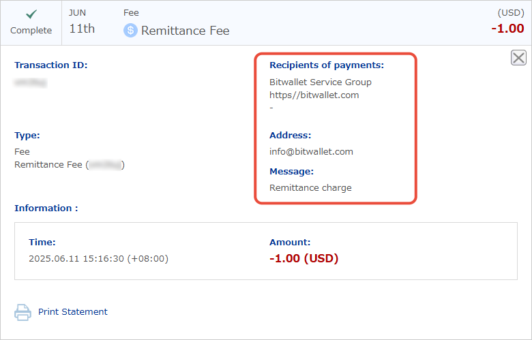Click the JUN 11th date in header

click(82, 23)
